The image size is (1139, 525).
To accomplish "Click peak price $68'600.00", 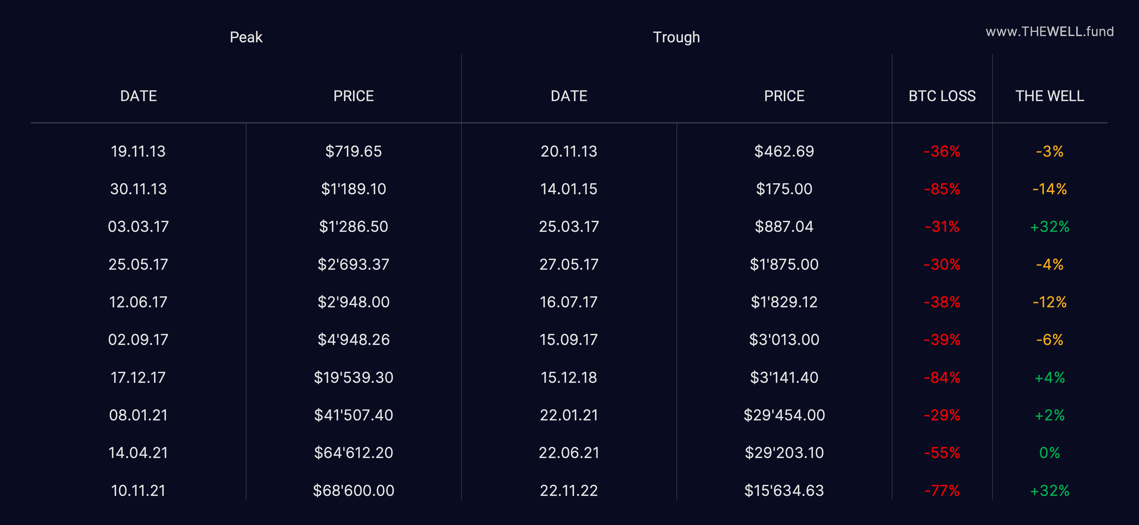I will point(353,490).
